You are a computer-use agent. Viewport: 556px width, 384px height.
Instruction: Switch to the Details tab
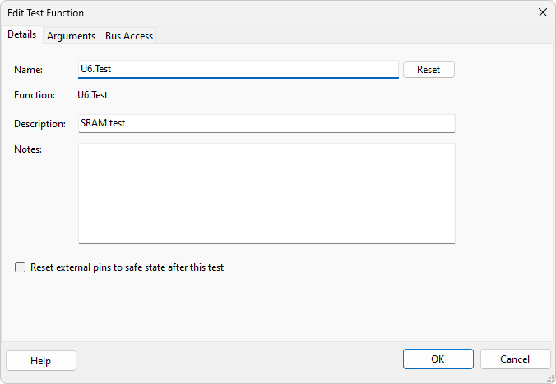[x=21, y=34]
